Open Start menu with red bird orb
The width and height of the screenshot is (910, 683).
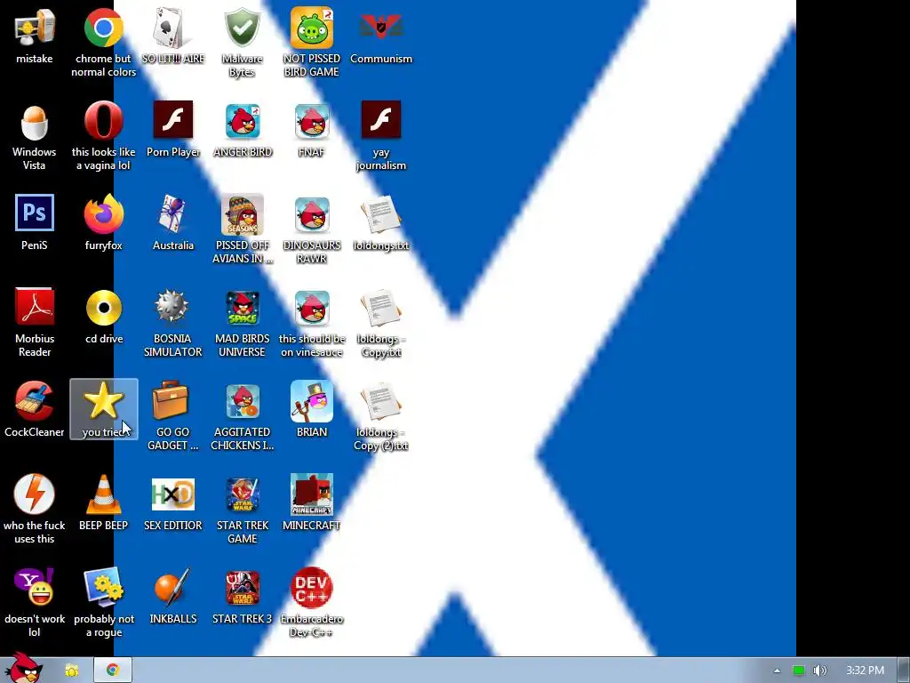click(23, 668)
